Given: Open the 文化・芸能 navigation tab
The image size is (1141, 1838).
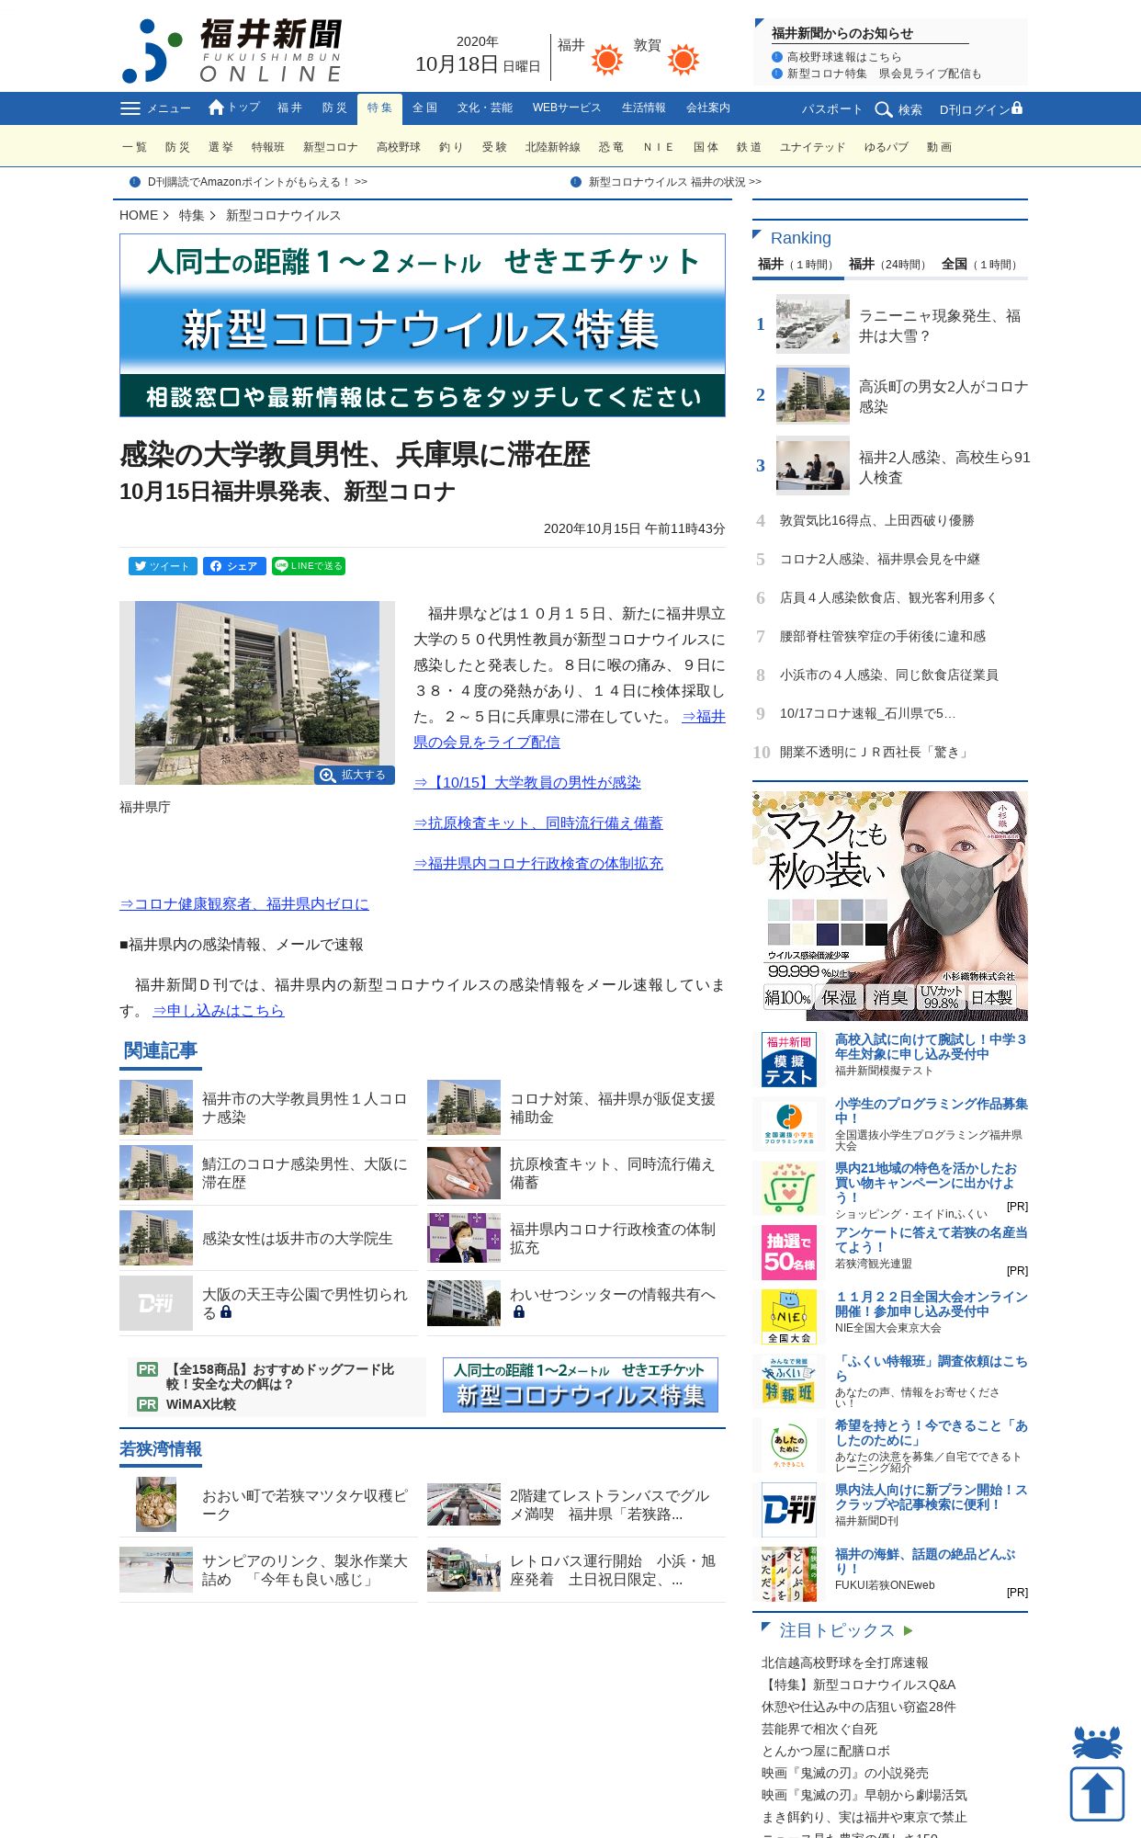Looking at the screenshot, I should point(485,108).
